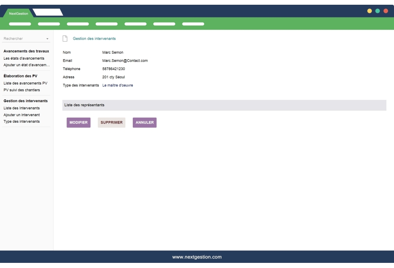Expand the Liste des représentants section bar
This screenshot has height=268, width=394.
(x=224, y=105)
